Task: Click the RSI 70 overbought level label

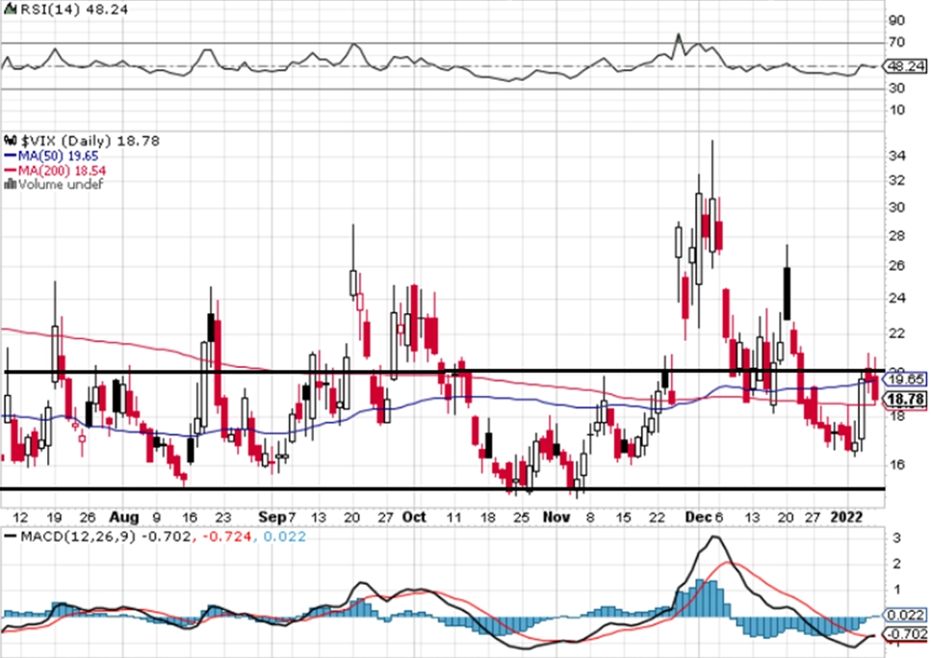Action: point(896,42)
